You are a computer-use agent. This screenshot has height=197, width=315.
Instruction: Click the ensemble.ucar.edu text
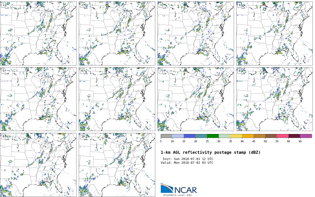177,195
